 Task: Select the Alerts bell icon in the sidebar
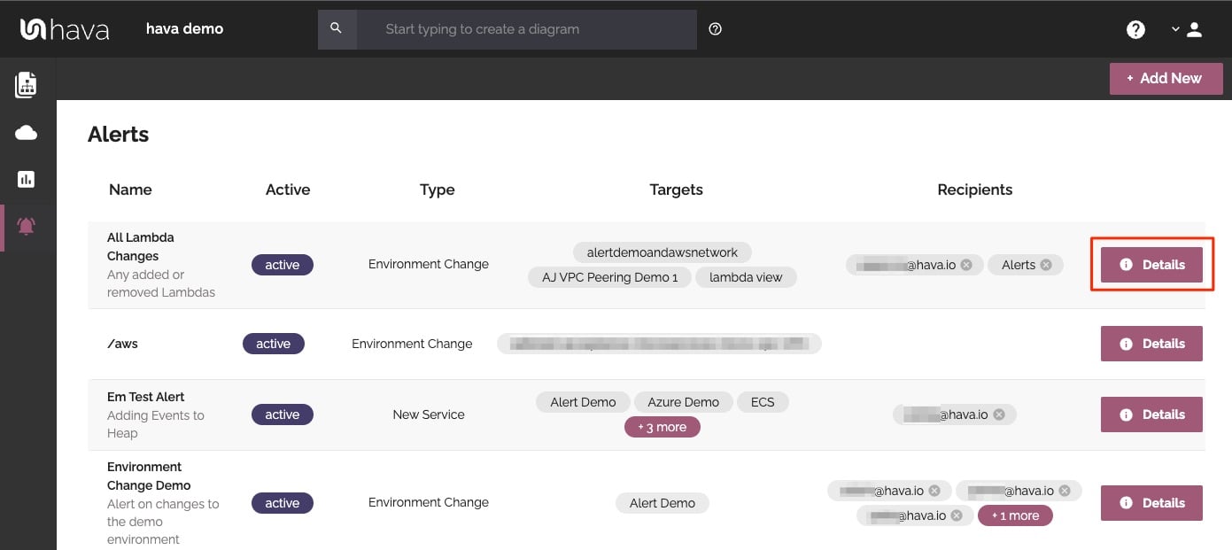26,226
